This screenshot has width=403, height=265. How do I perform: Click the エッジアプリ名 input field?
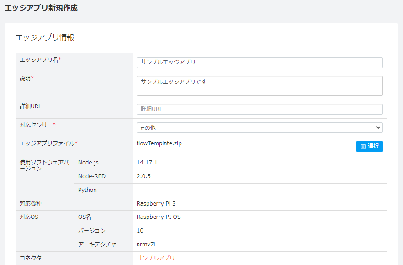(x=260, y=63)
